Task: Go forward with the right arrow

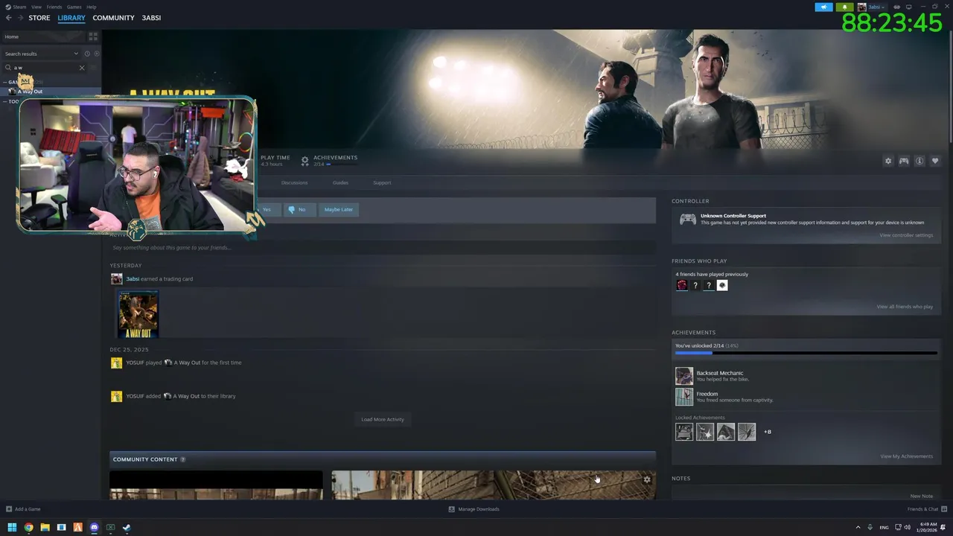Action: click(x=19, y=18)
